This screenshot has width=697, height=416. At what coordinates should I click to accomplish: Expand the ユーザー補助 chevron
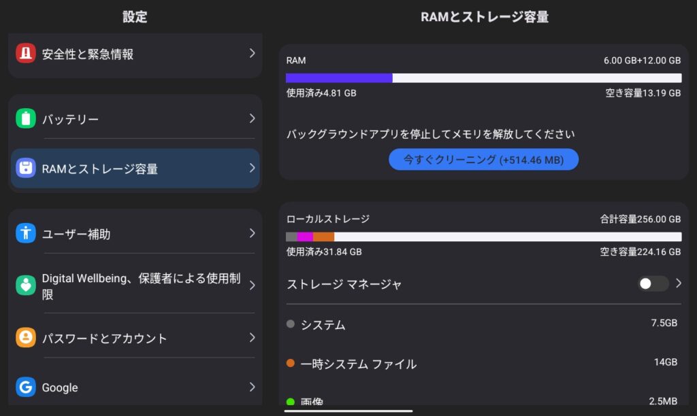[x=252, y=233]
